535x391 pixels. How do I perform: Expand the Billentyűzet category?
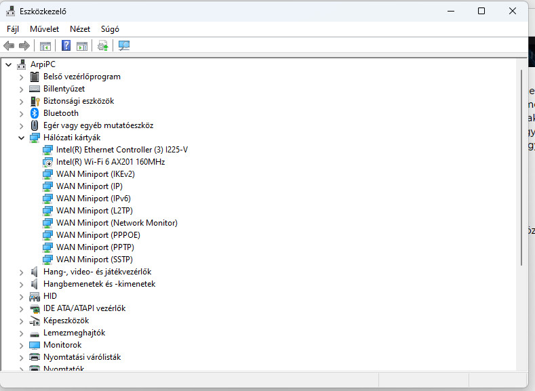click(21, 89)
